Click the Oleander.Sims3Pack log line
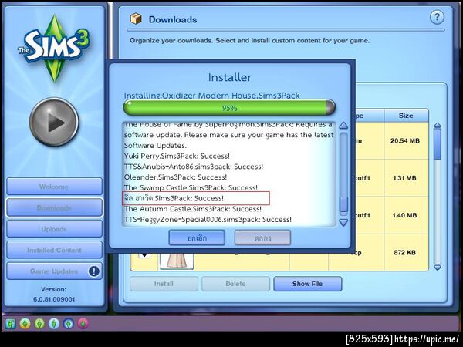The image size is (463, 347). point(175,177)
